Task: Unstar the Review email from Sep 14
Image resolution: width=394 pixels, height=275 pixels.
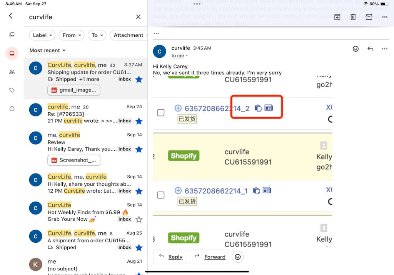Action: coord(139,149)
